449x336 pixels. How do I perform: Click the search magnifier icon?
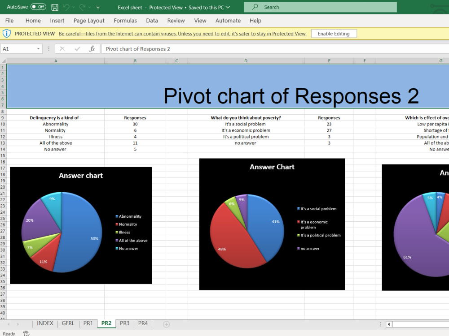click(x=255, y=7)
